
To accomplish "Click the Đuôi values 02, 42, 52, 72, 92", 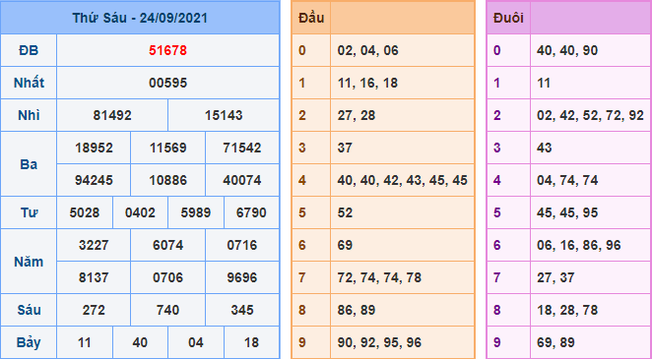I will click(x=590, y=115).
